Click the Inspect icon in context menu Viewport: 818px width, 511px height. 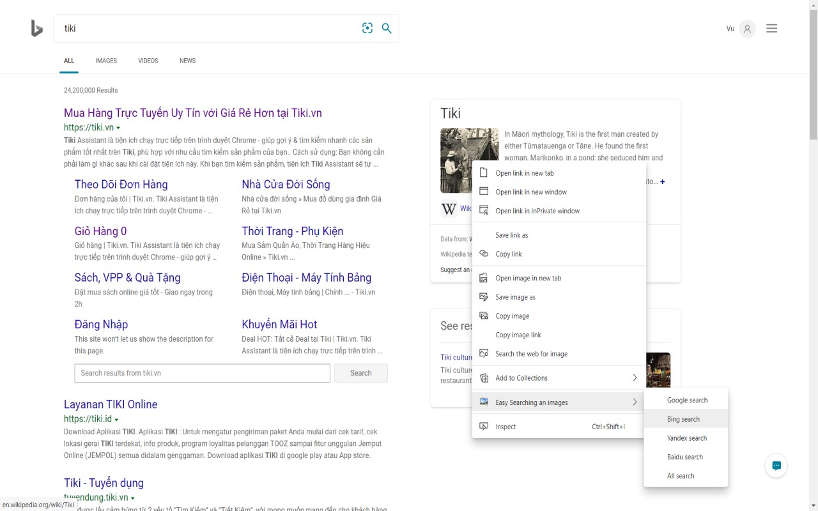[484, 427]
